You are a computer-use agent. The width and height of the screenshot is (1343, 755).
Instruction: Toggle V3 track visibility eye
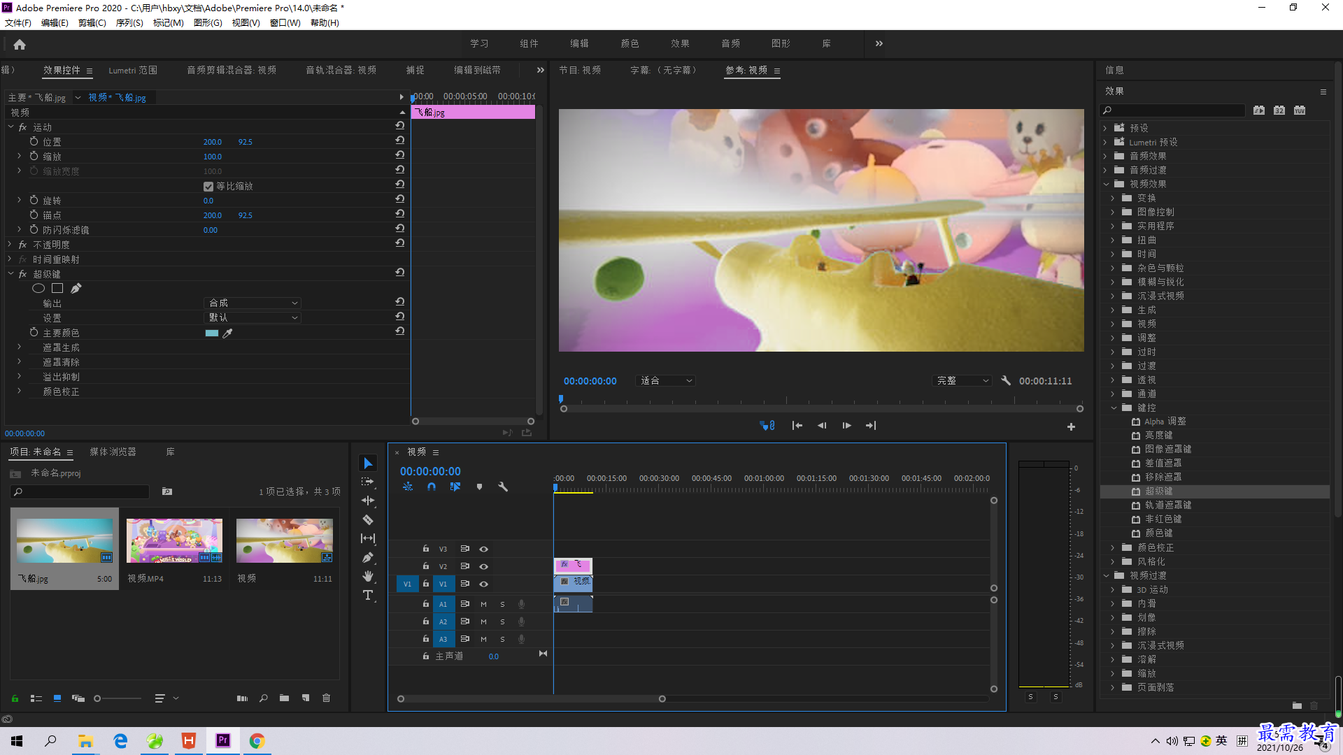point(483,549)
